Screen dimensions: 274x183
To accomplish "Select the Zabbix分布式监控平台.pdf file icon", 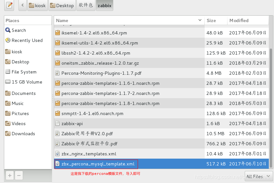I will pos(58,144).
